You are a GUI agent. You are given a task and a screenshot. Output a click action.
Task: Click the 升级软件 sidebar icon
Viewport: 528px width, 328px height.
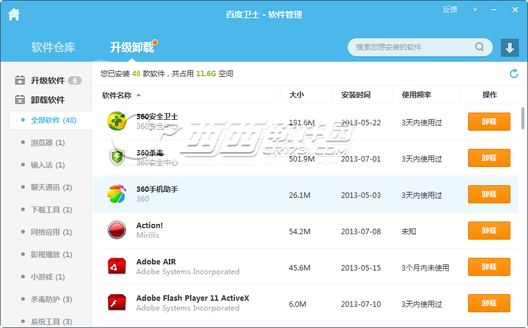[20, 80]
